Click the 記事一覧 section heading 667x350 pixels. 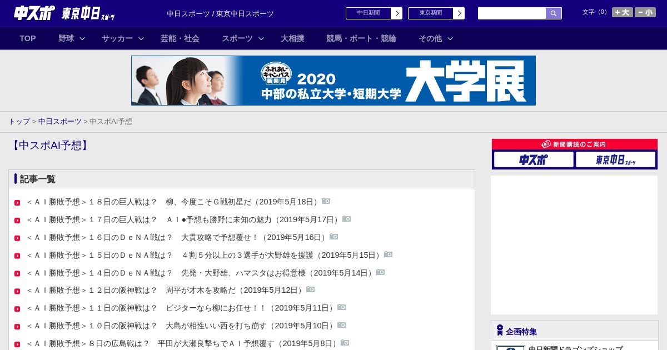click(x=38, y=179)
